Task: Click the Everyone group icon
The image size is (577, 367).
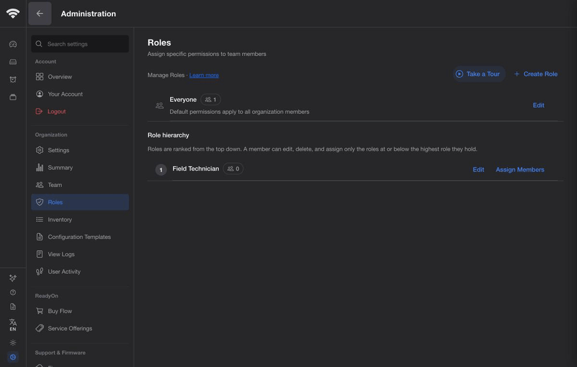Action: (x=159, y=106)
